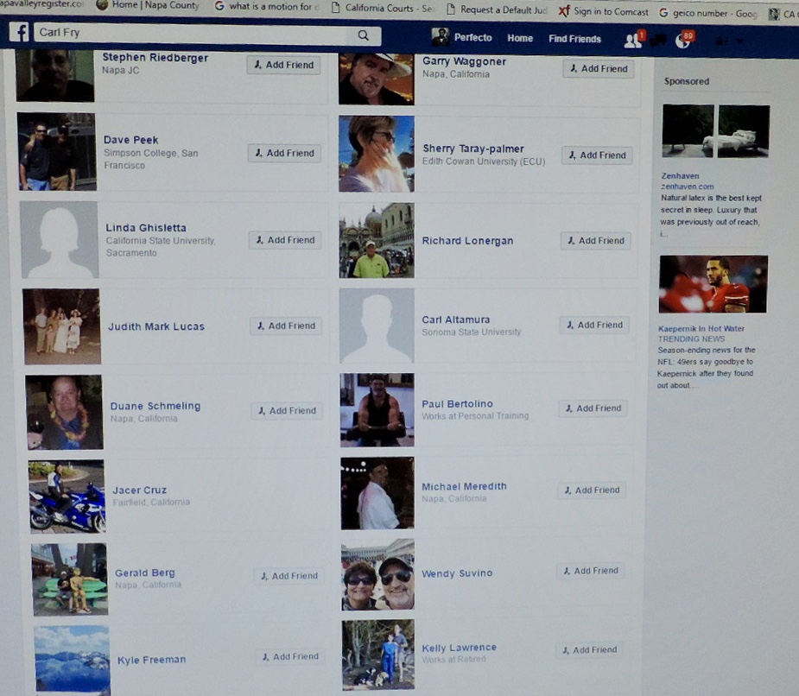Open Garry Waggoner's profile name
The width and height of the screenshot is (799, 696).
[464, 61]
